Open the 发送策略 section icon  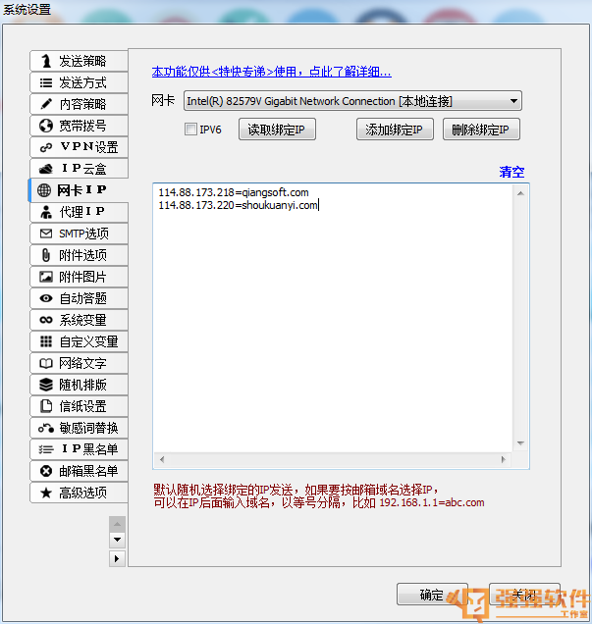(x=46, y=61)
